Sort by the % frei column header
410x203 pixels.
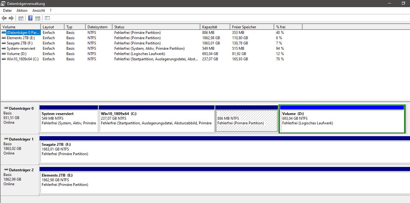click(x=288, y=27)
